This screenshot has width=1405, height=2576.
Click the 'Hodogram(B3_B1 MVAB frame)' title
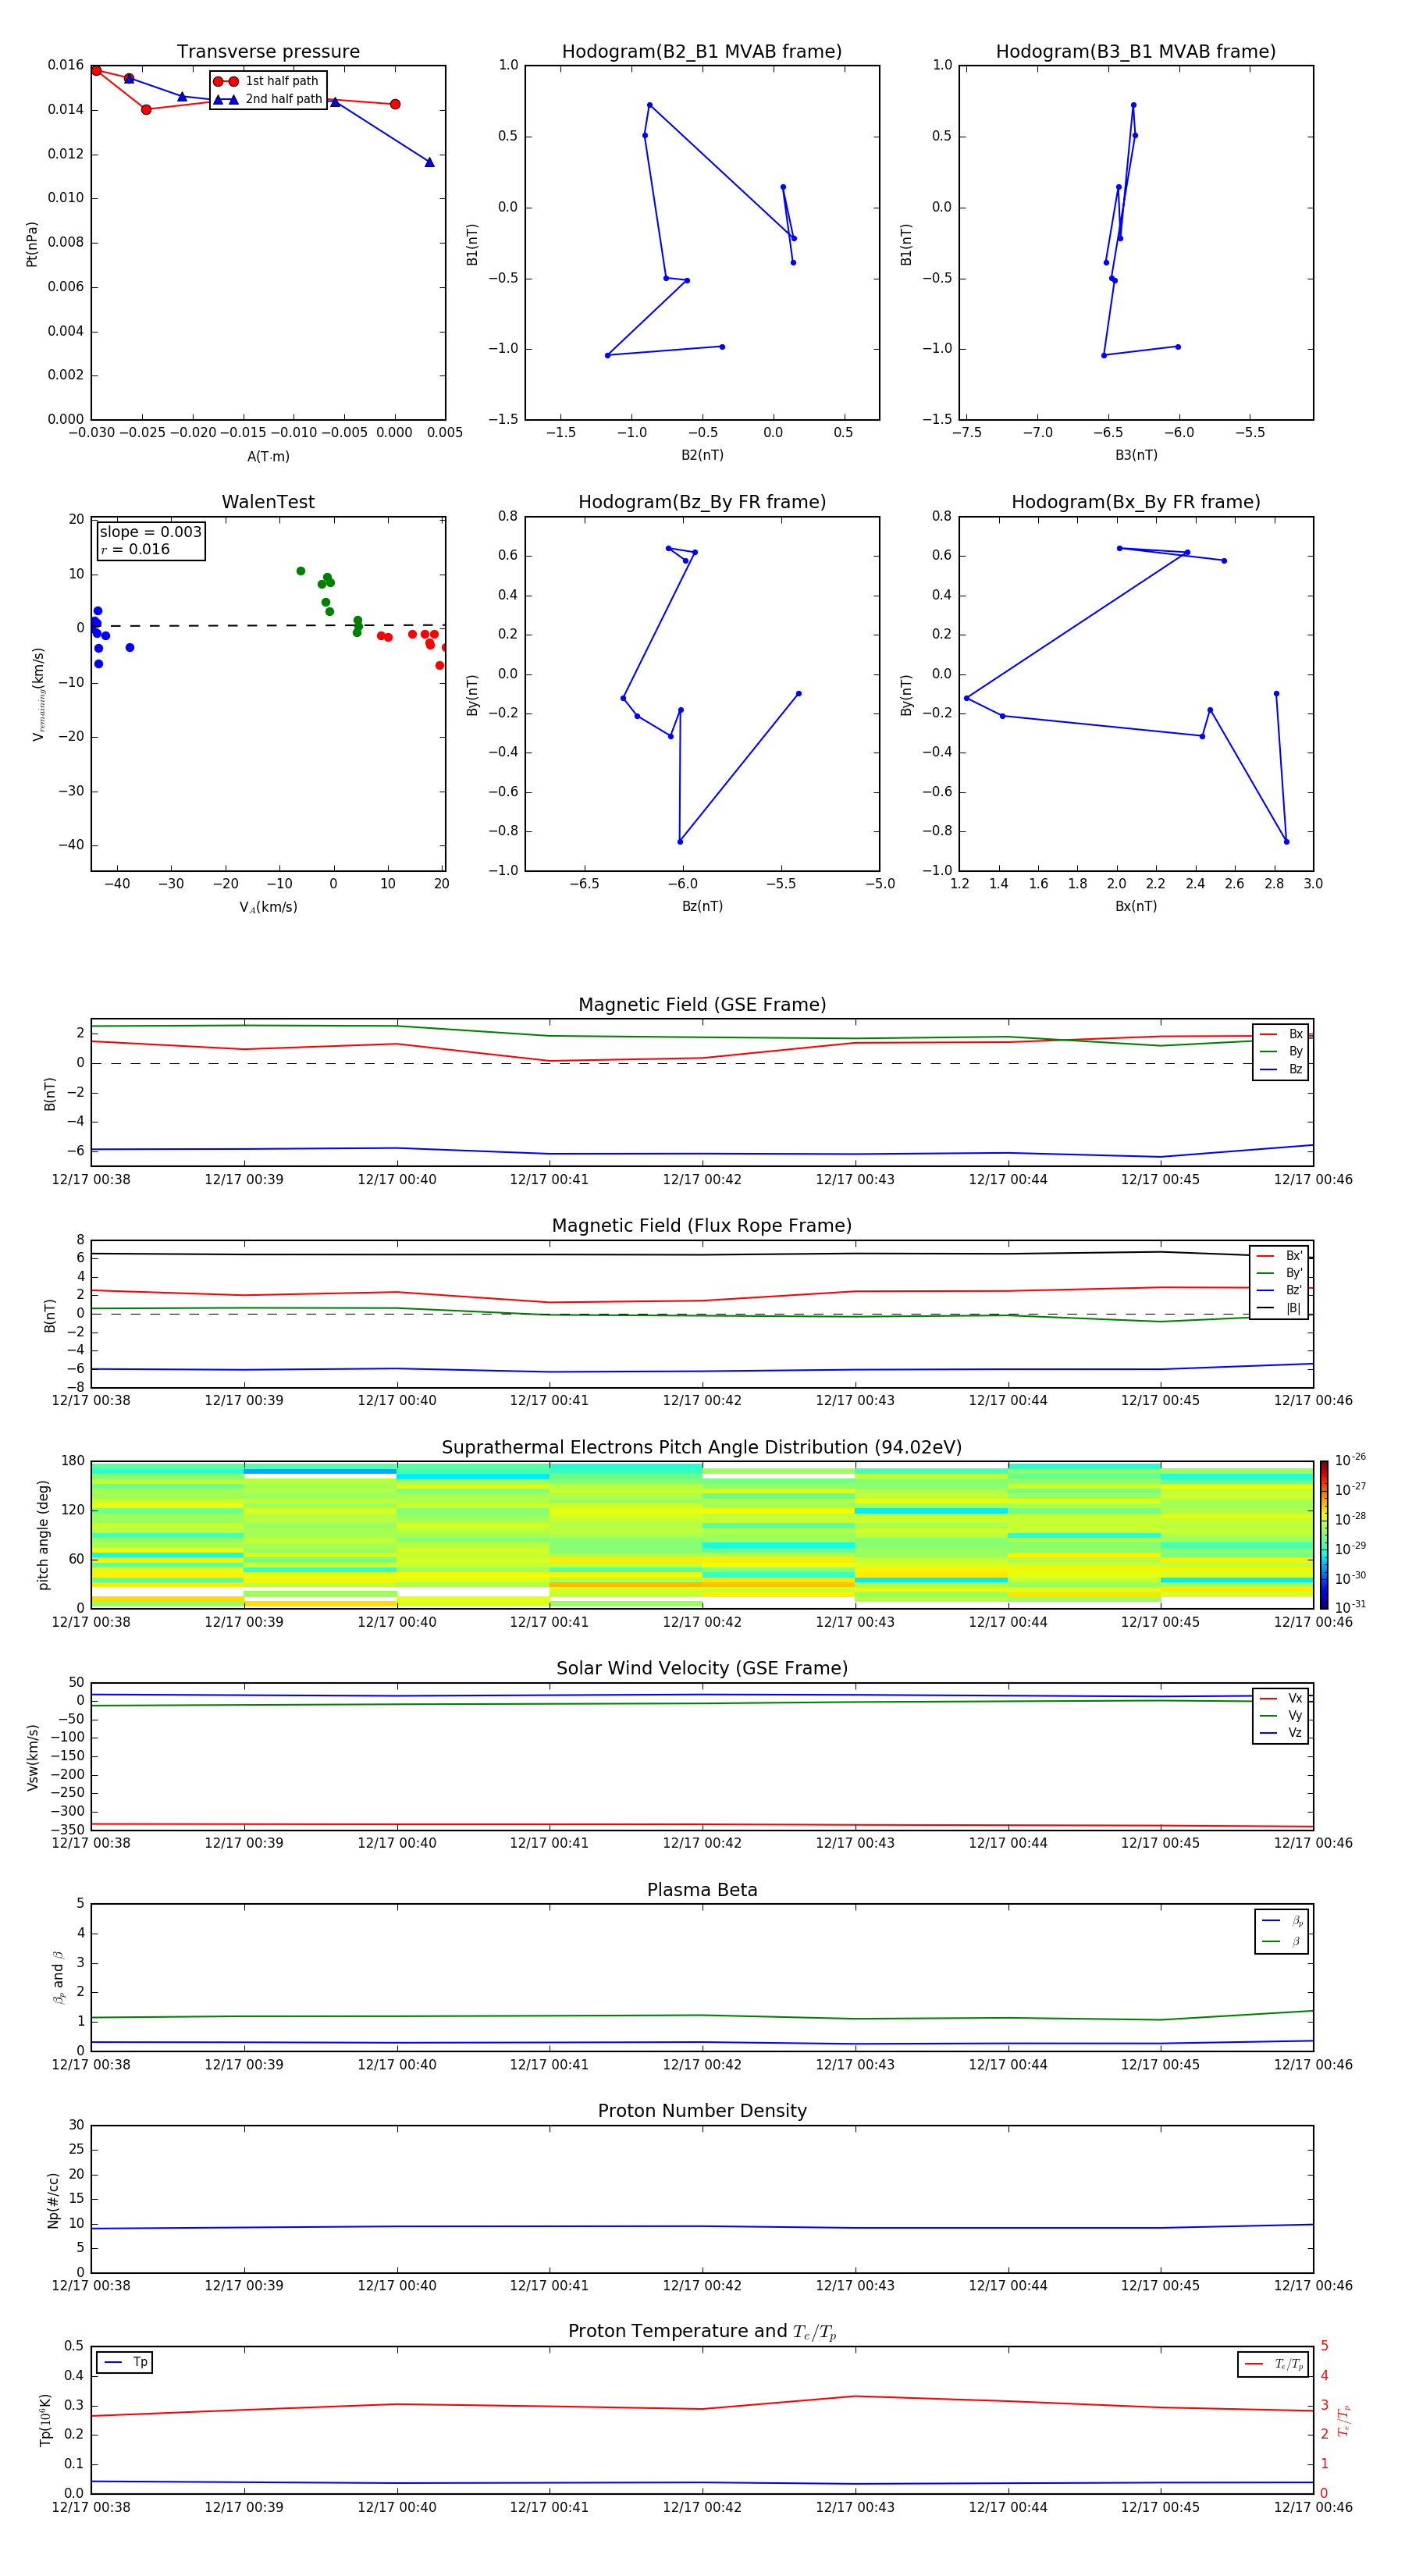pos(1136,51)
